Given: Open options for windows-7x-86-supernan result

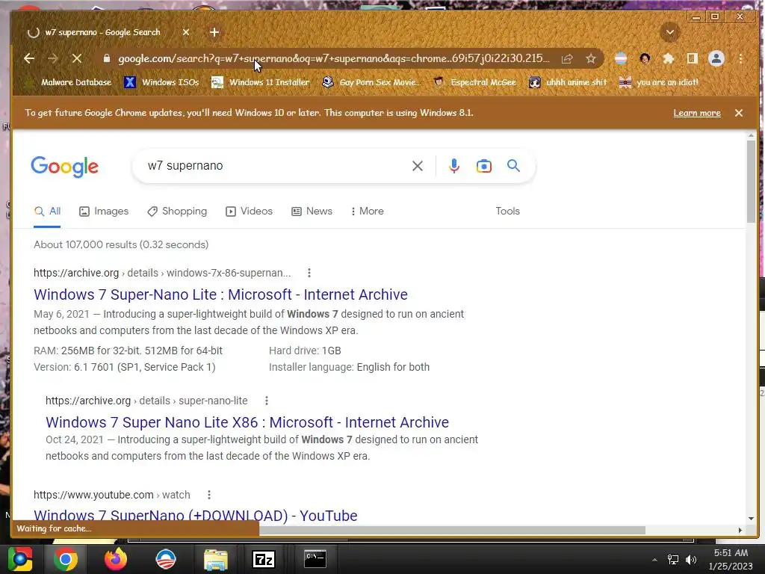Looking at the screenshot, I should point(309,273).
